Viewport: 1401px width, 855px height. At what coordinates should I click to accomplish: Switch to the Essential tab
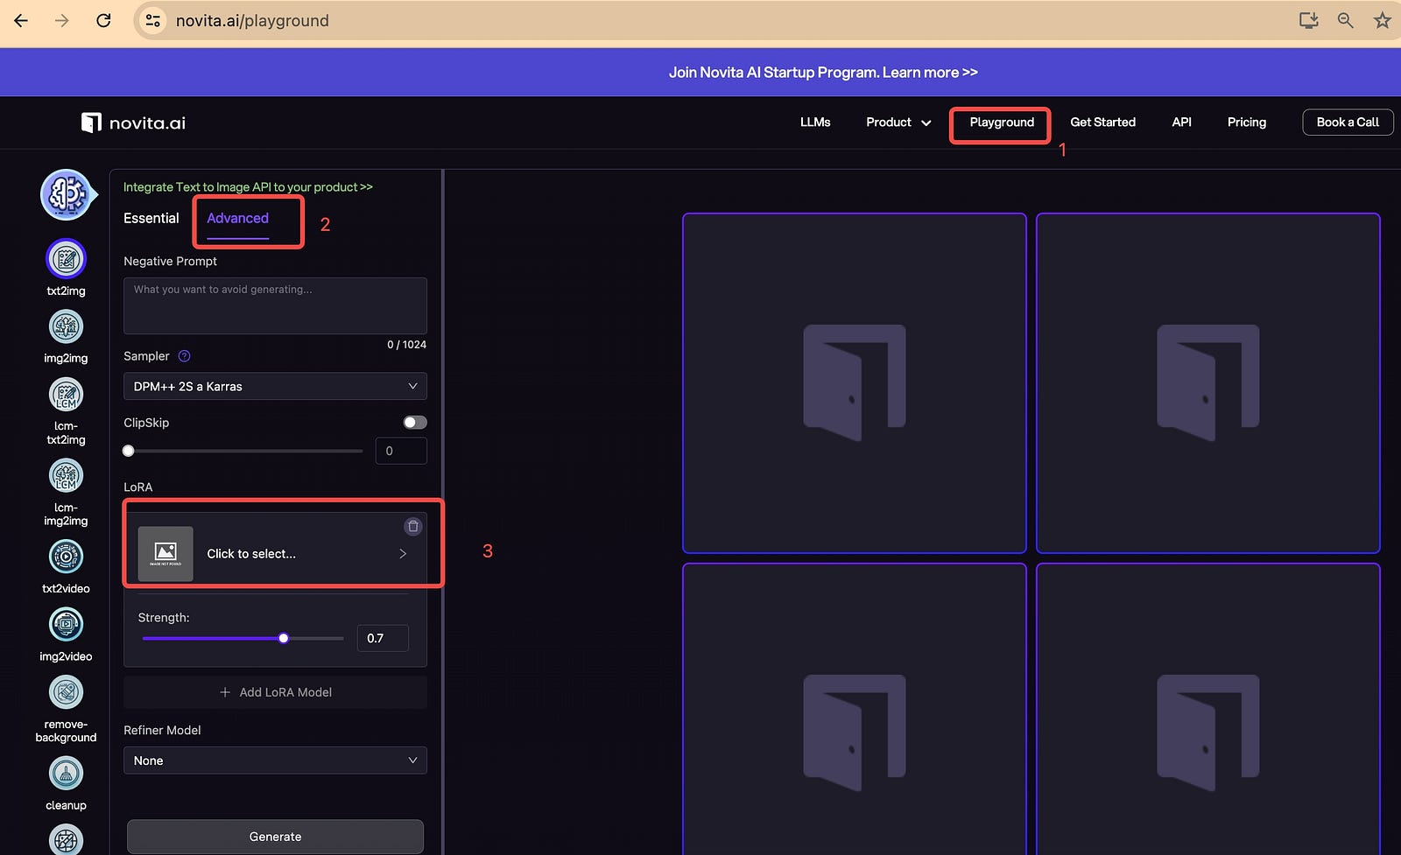(151, 218)
